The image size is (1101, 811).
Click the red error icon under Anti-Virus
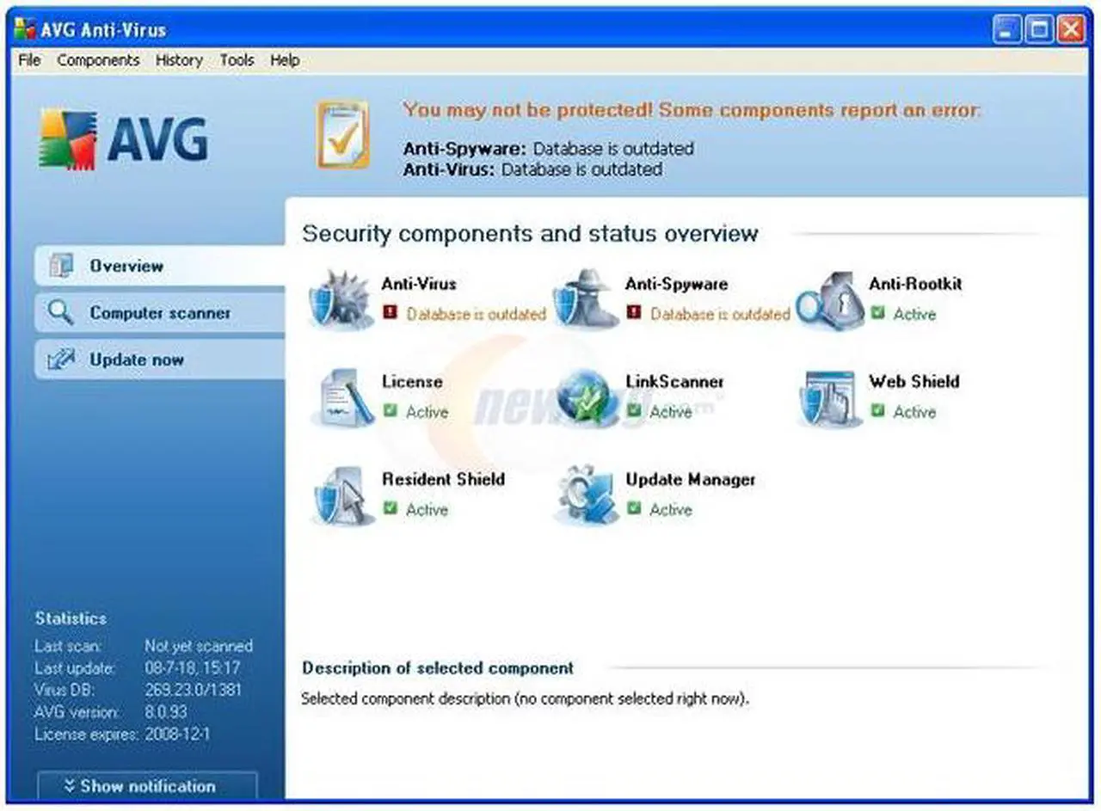(x=391, y=313)
